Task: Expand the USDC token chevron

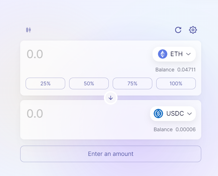Action: coord(190,114)
